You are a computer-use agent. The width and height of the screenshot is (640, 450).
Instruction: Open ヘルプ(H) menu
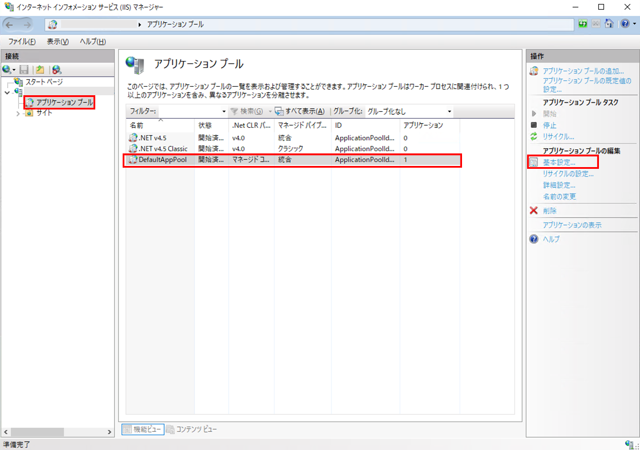click(92, 42)
